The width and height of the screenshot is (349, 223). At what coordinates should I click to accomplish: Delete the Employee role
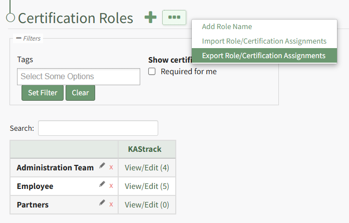pos(111,186)
